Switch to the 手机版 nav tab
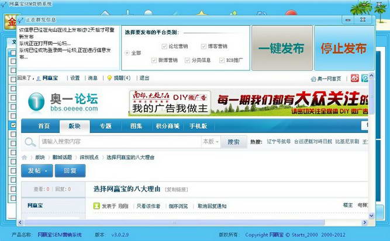This screenshot has width=390, height=241. tap(198, 126)
